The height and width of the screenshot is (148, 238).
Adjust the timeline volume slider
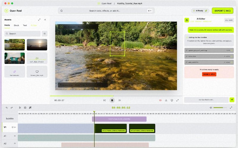(220, 108)
